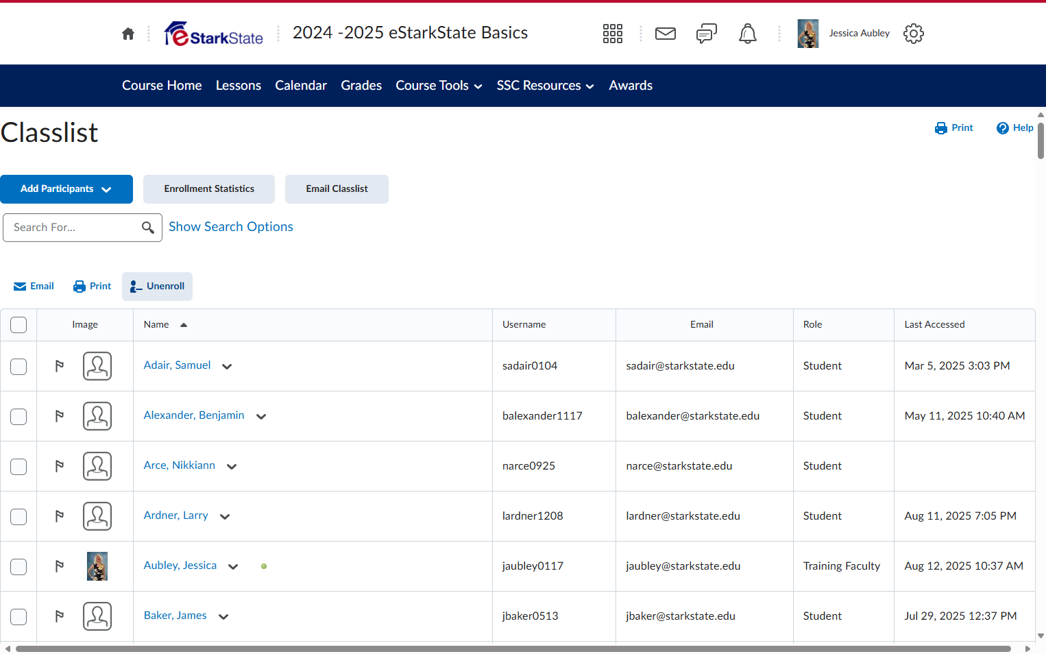Select Ardner, Larry's row checkbox
The width and height of the screenshot is (1046, 654).
click(x=19, y=517)
